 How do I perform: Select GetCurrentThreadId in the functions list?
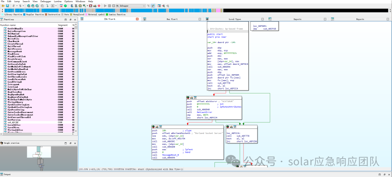(19, 117)
